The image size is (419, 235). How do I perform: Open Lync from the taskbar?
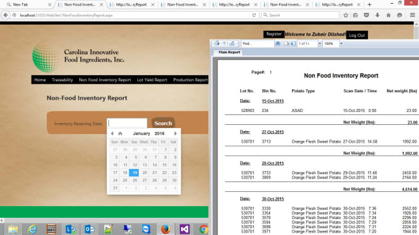(x=70, y=229)
